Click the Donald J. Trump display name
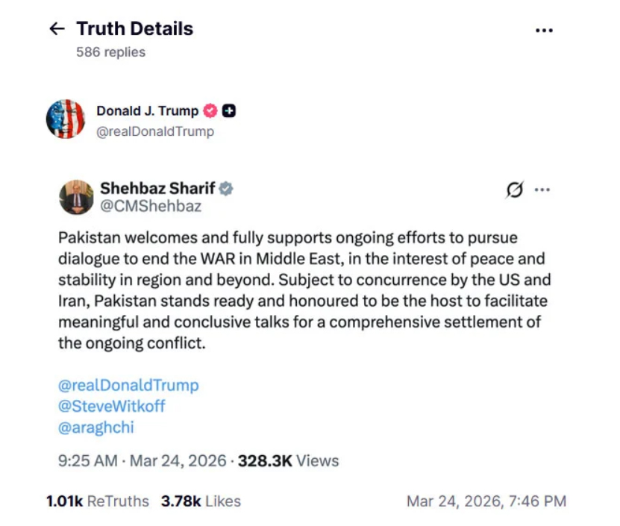This screenshot has height=526, width=620. coord(147,111)
